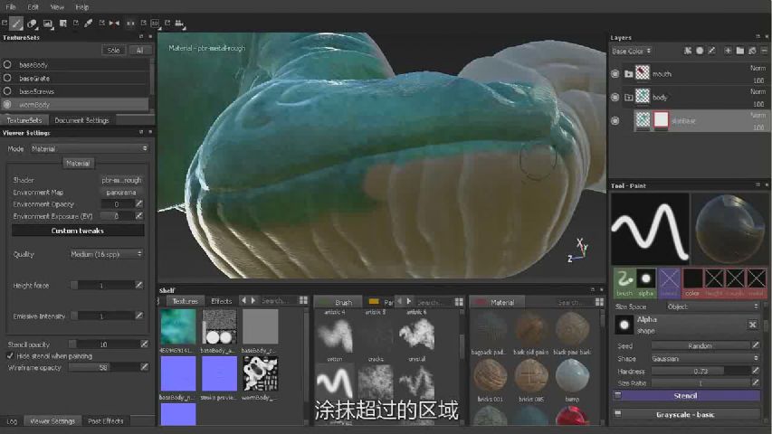Image resolution: width=772 pixels, height=434 pixels.
Task: Open the alpha properties tab in Tool panel
Action: [x=645, y=282]
